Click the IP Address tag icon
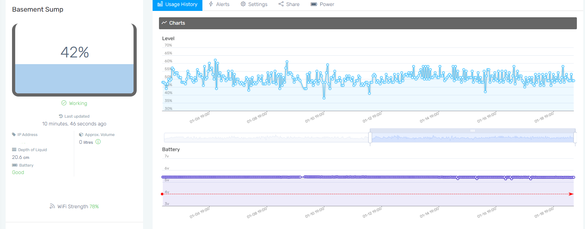This screenshot has width=585, height=229. pyautogui.click(x=14, y=135)
